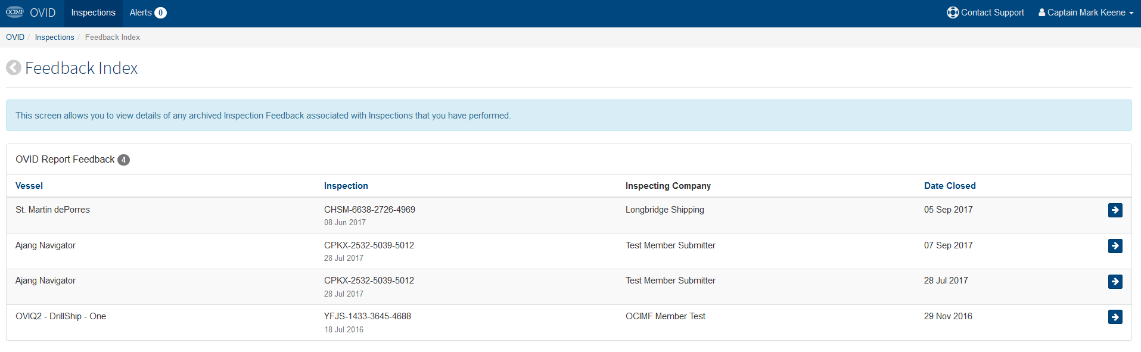Open arrow for Ajang Navigator closed 28 Jul 2017
1141x352 pixels.
click(1115, 282)
